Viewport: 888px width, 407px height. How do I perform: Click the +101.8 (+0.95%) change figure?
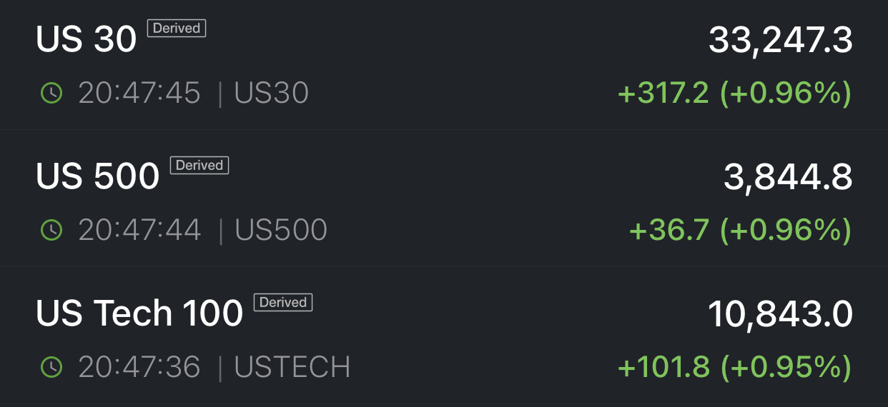(734, 367)
